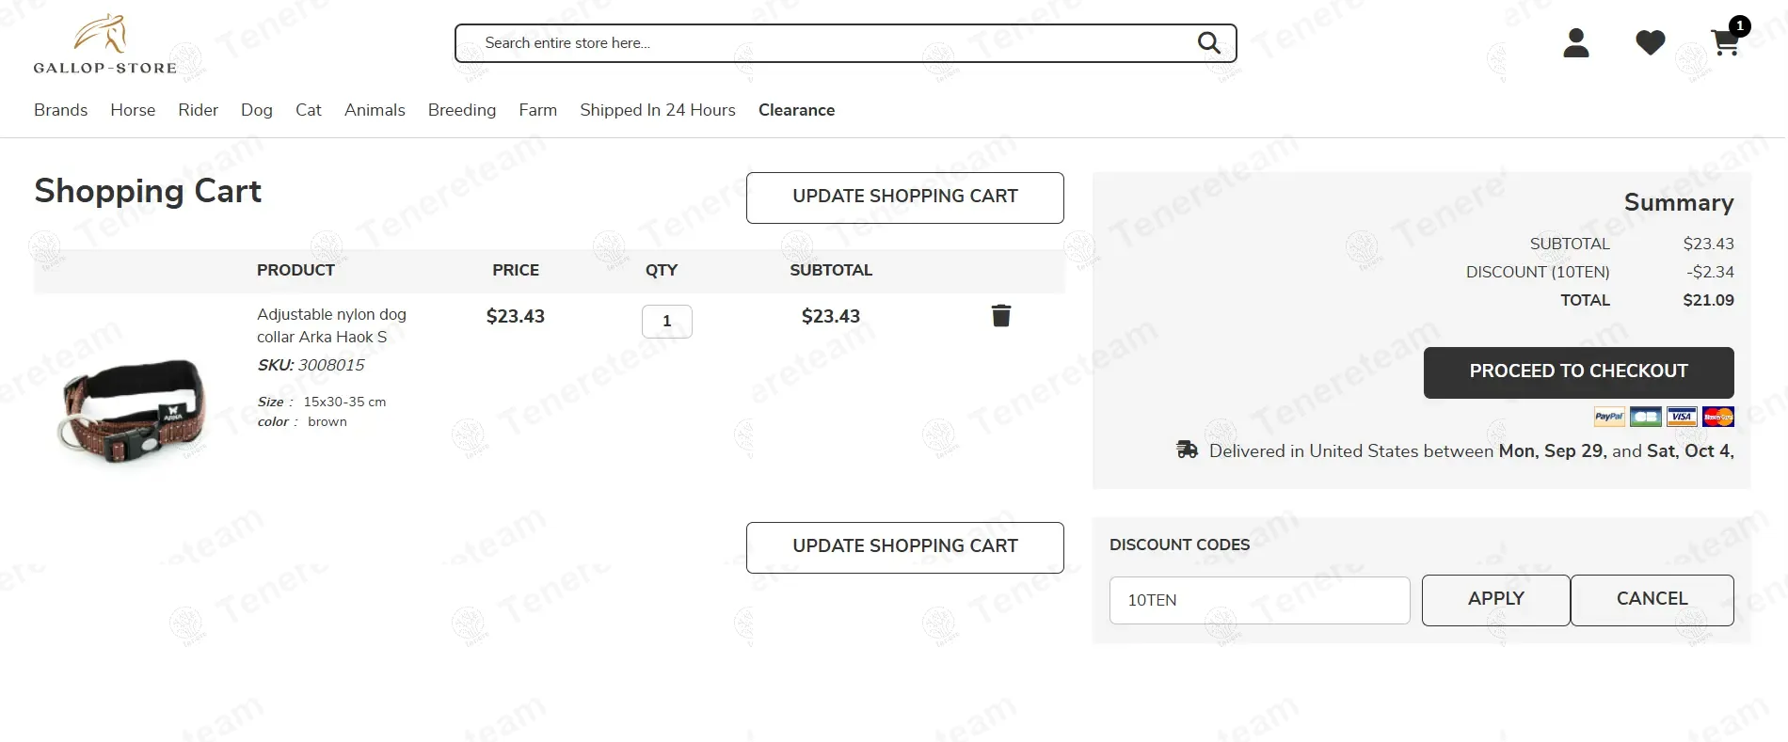Cancel the 10TEN discount code
Image resolution: width=1788 pixels, height=742 pixels.
[1652, 600]
